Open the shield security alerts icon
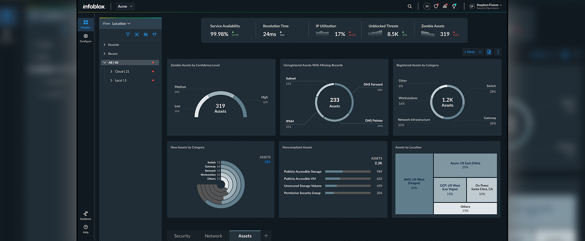 pyautogui.click(x=436, y=6)
